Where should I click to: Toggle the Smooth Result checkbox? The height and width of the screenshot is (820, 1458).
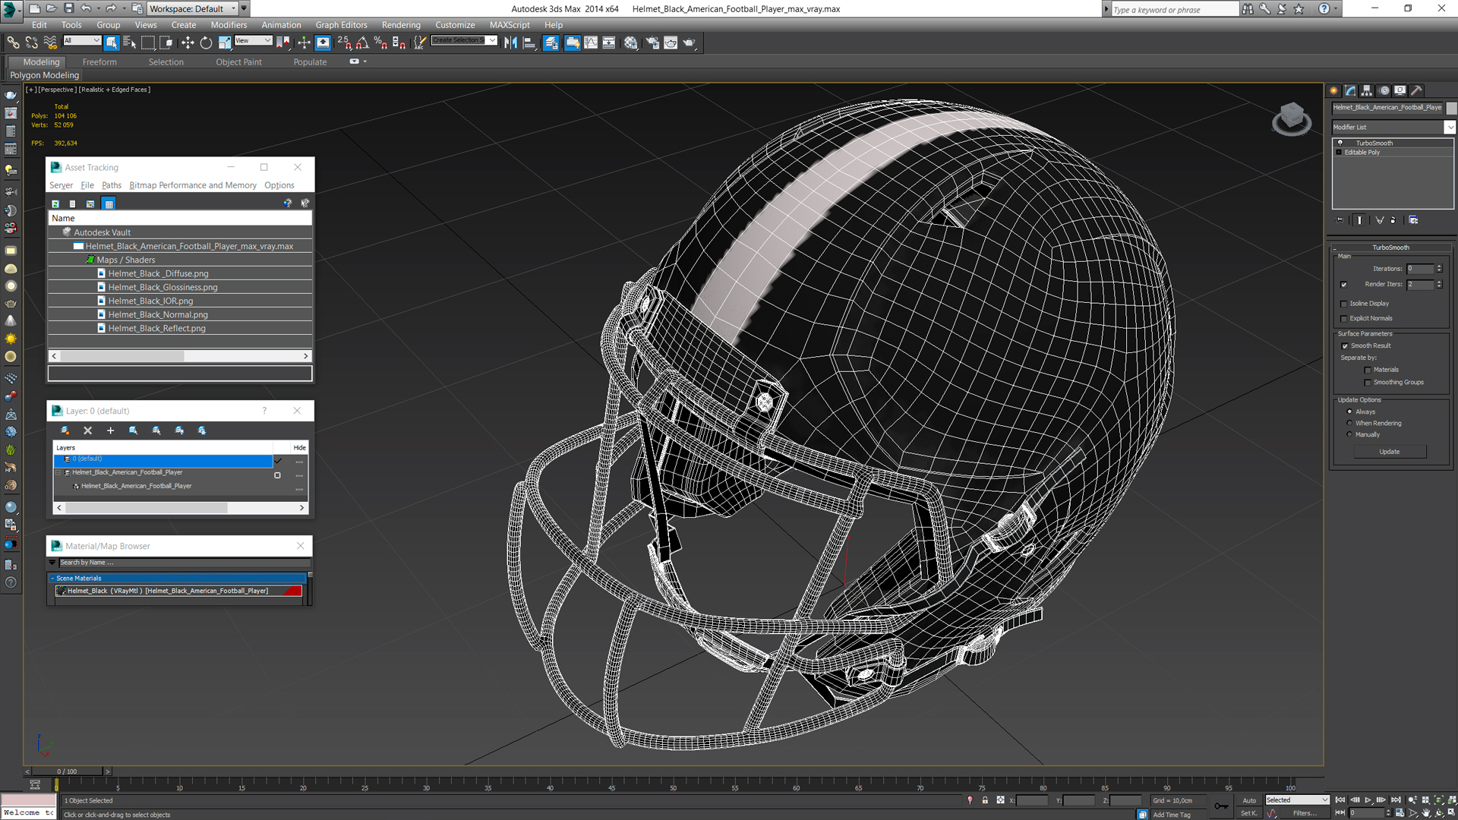click(x=1345, y=346)
